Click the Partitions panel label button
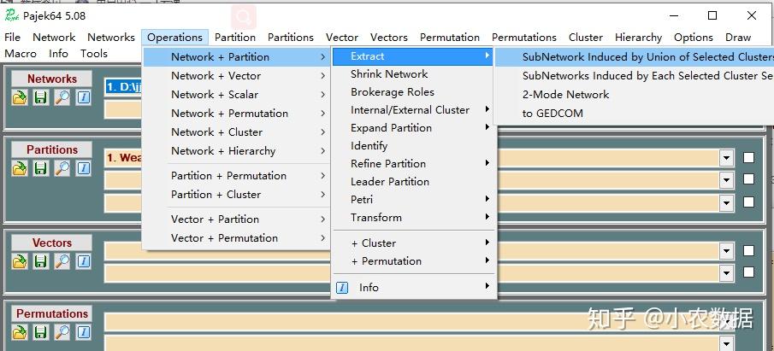 tap(51, 149)
